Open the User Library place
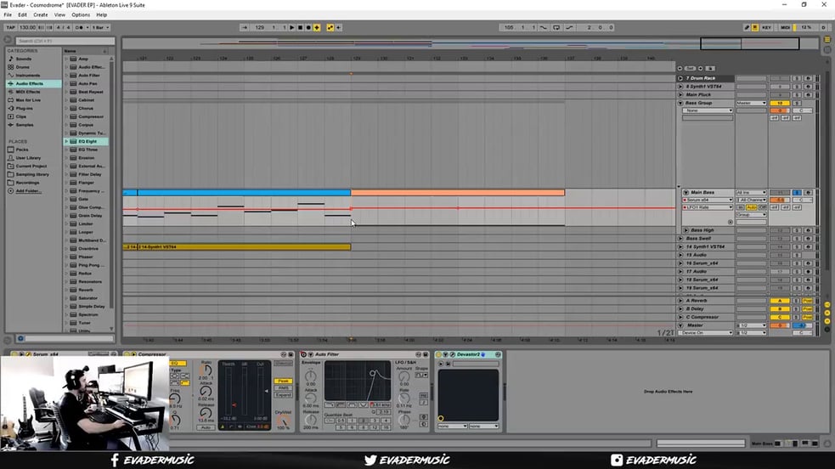The image size is (835, 469). coord(28,157)
